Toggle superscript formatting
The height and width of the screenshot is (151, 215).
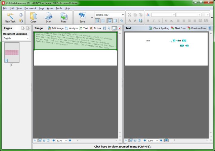coord(166,21)
